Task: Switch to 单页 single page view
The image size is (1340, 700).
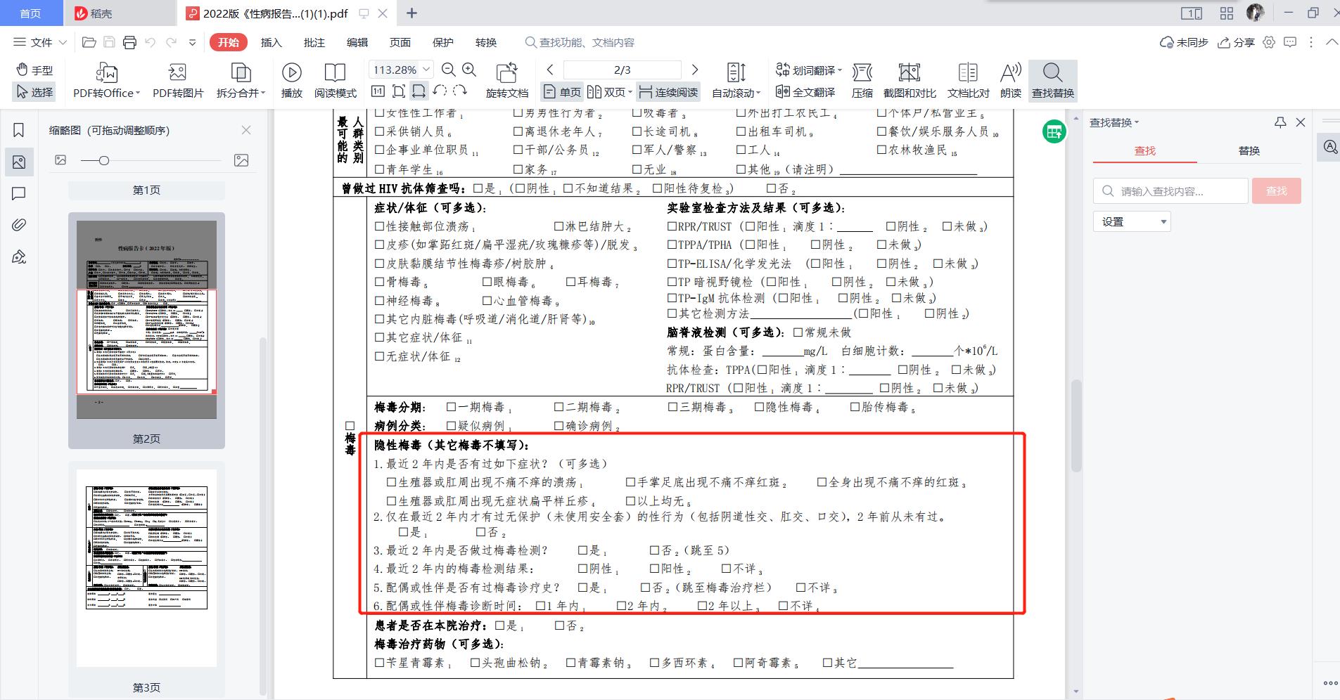Action: coord(563,92)
